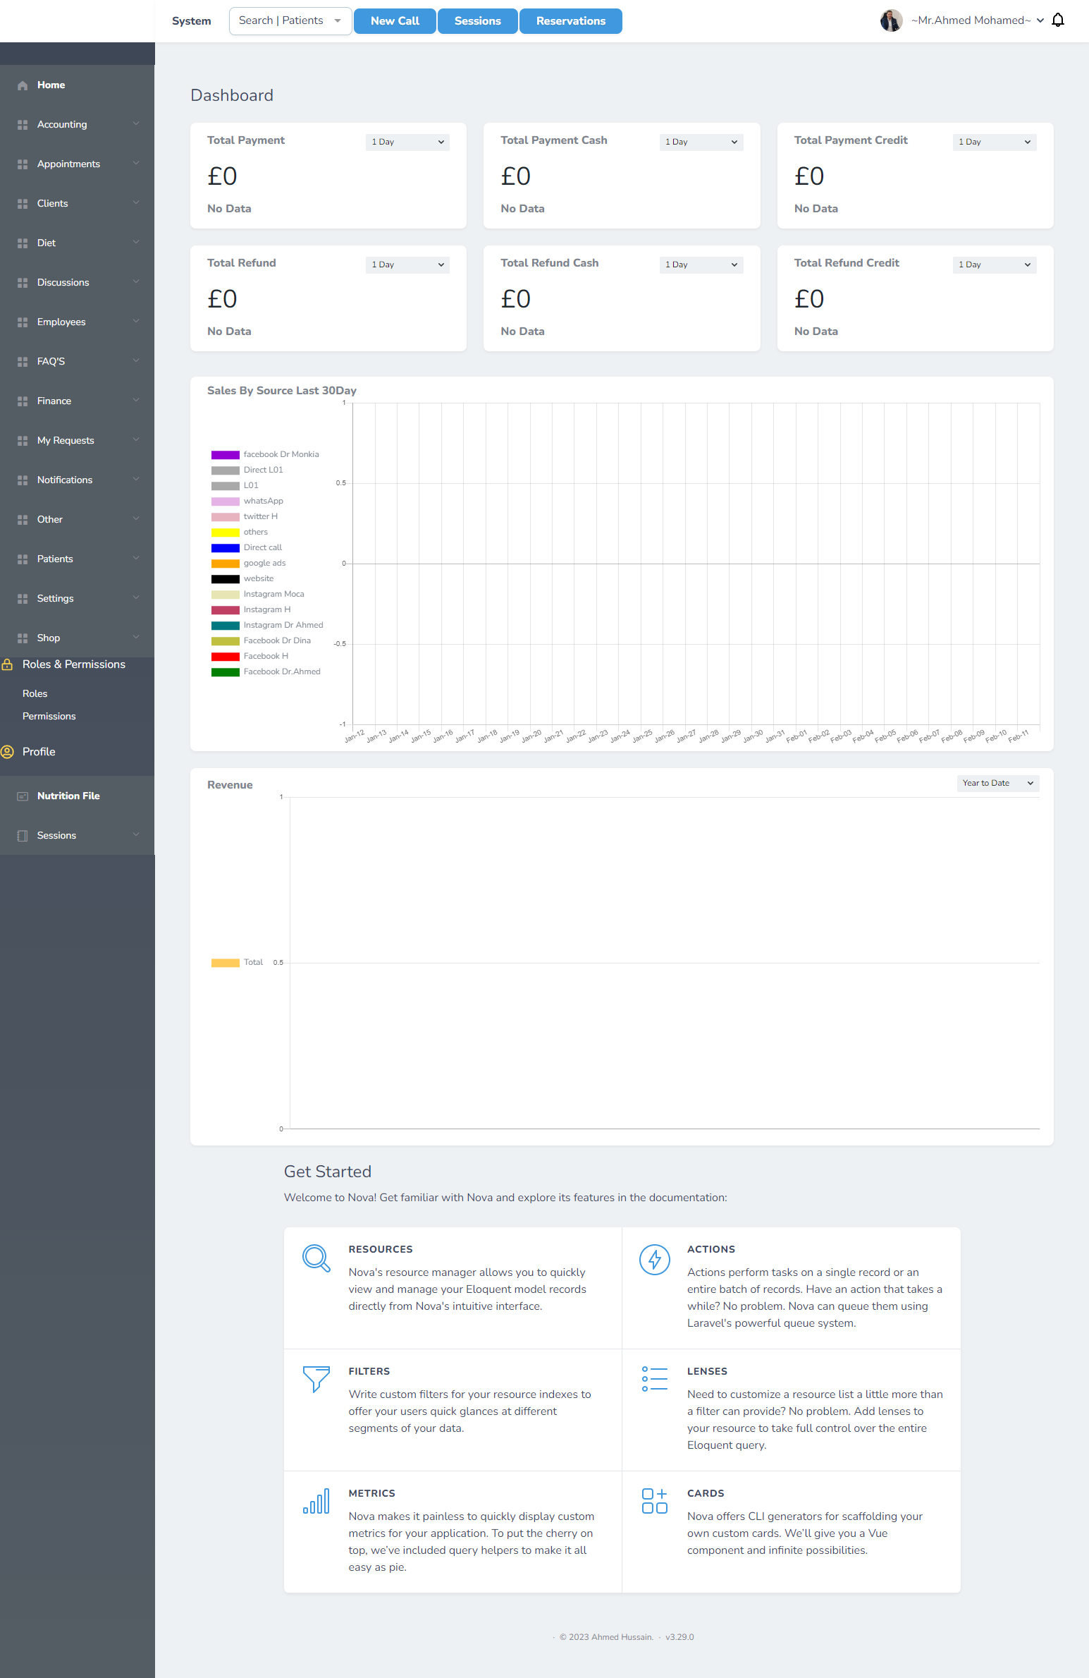1089x1678 pixels.
Task: Open Permissions under Roles & Permissions
Action: [x=49, y=716]
